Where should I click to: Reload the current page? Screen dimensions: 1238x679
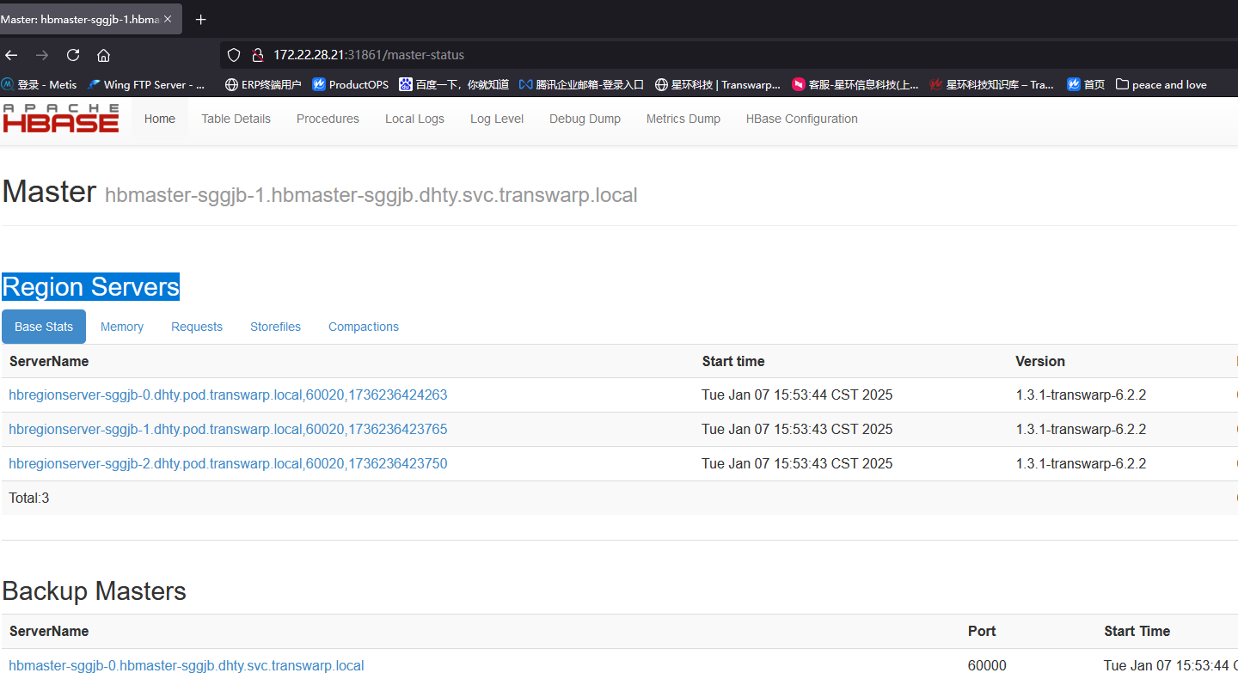tap(73, 54)
